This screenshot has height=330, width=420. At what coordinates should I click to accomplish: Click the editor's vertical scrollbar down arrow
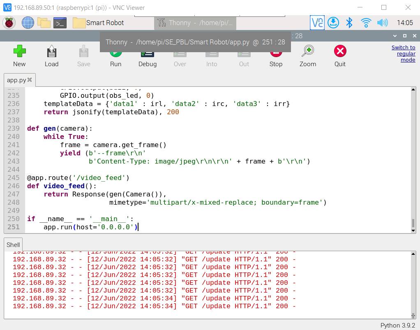[414, 230]
